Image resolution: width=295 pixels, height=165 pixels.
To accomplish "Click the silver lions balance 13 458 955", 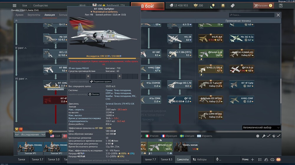I will click(x=178, y=5).
